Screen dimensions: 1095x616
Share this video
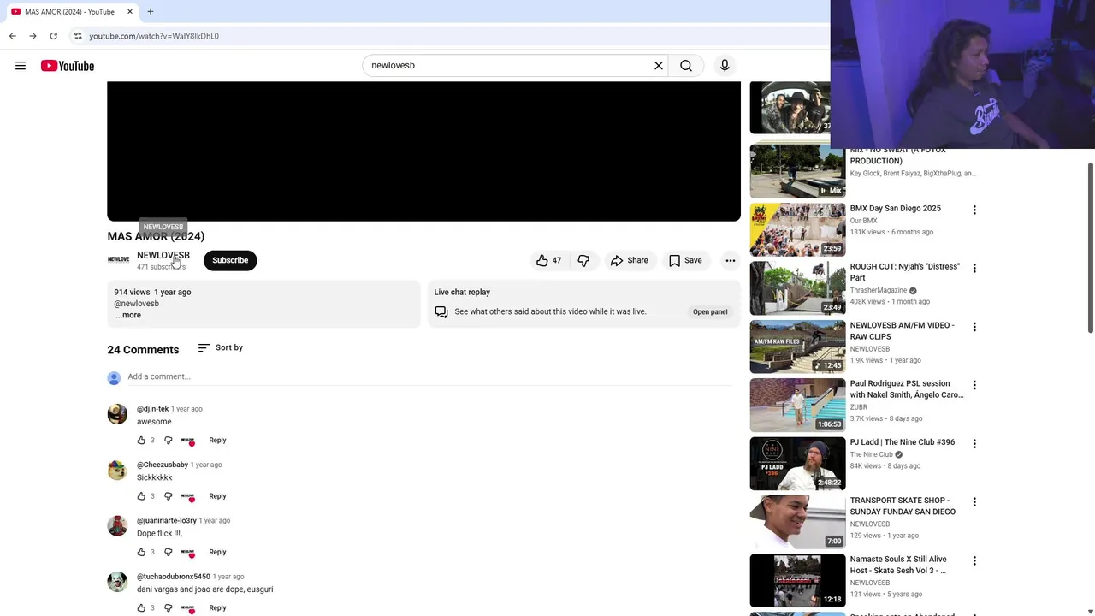629,260
